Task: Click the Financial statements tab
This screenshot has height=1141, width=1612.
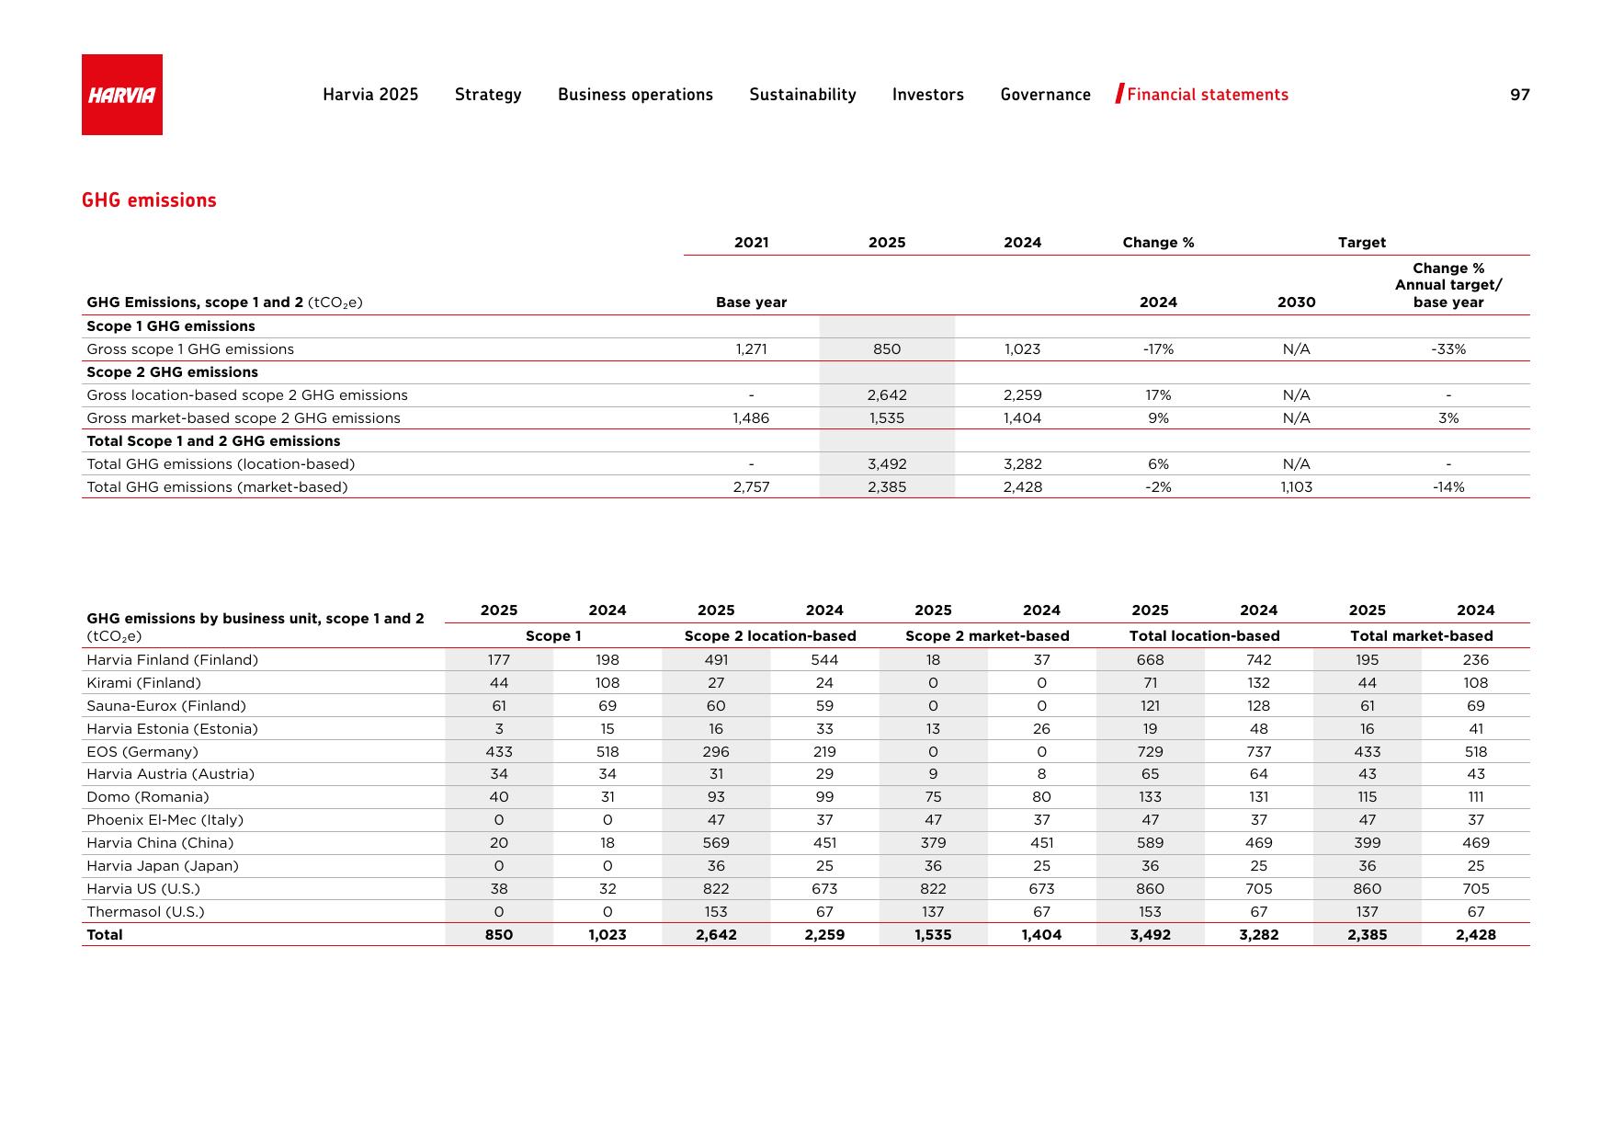Action: coord(1208,95)
